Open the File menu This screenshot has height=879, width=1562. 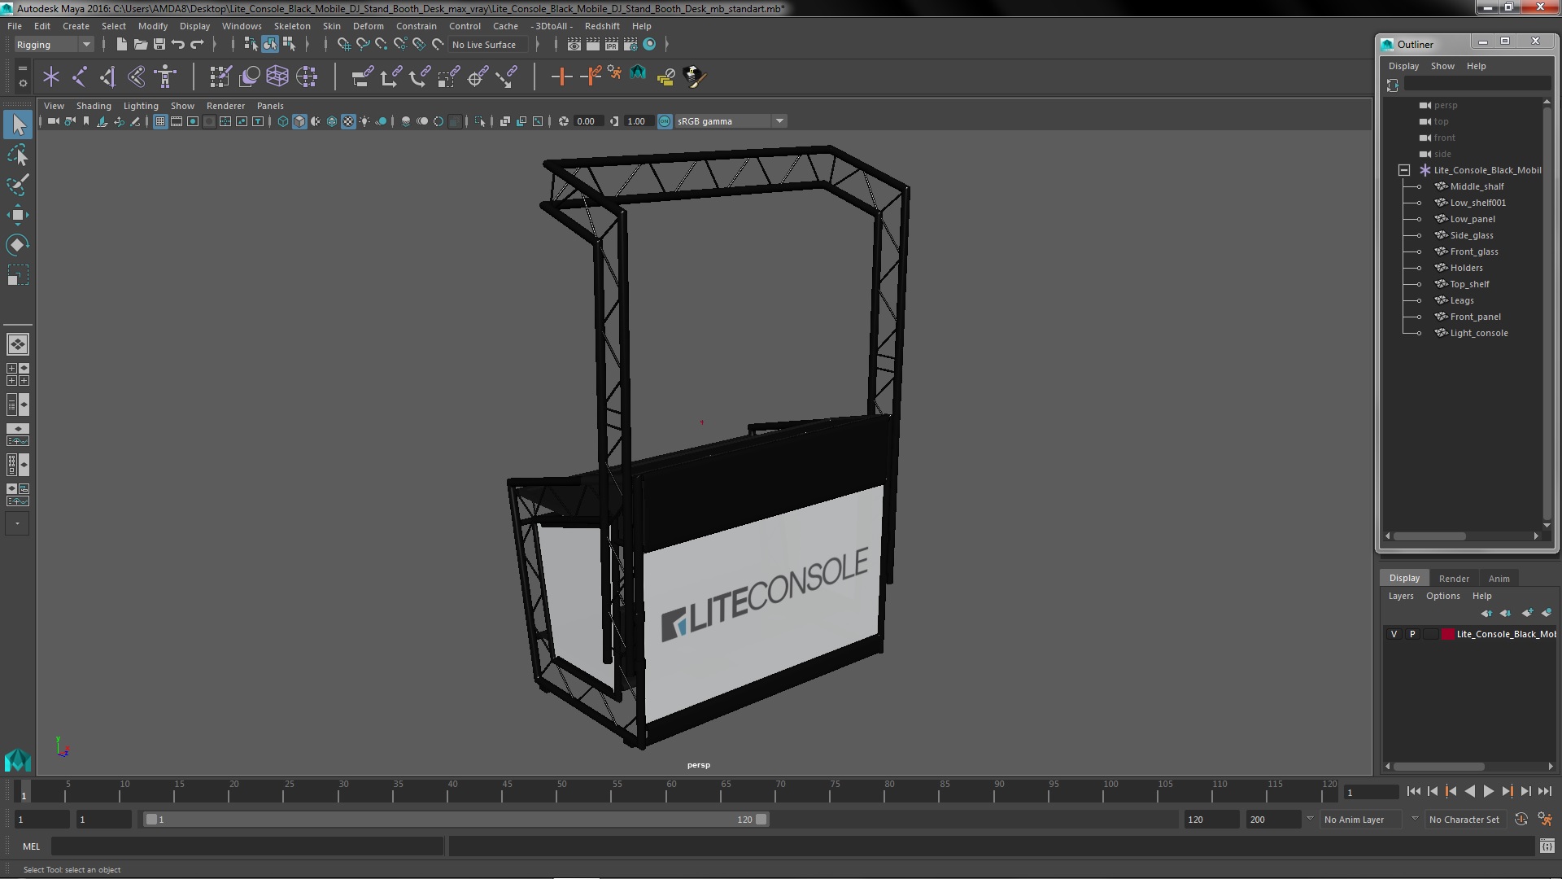point(15,26)
